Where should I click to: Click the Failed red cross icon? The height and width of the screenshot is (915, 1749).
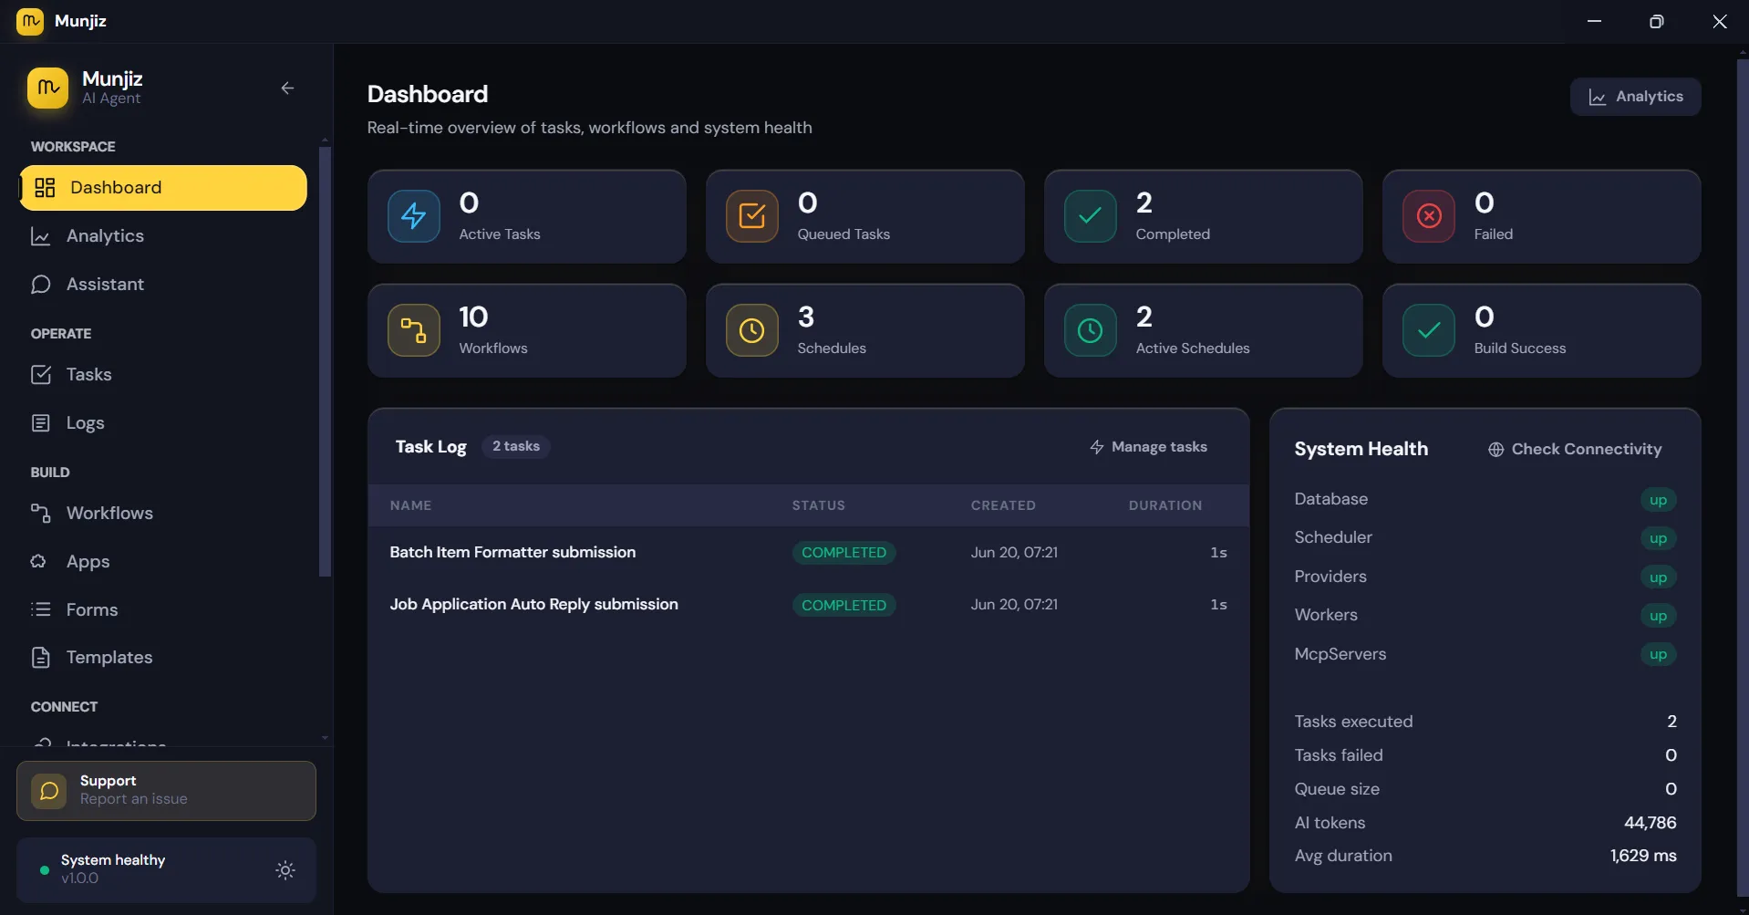pyautogui.click(x=1429, y=216)
